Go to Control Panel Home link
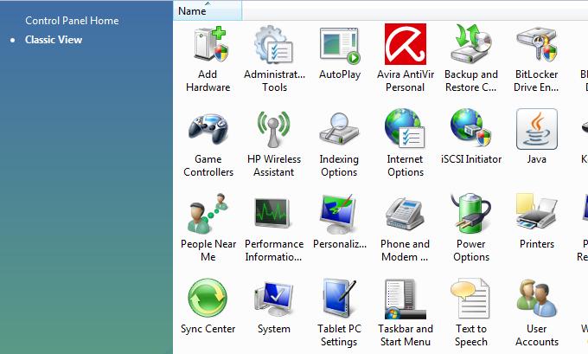The width and height of the screenshot is (588, 354). click(x=72, y=21)
